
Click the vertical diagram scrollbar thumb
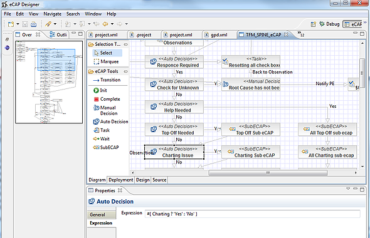point(362,73)
